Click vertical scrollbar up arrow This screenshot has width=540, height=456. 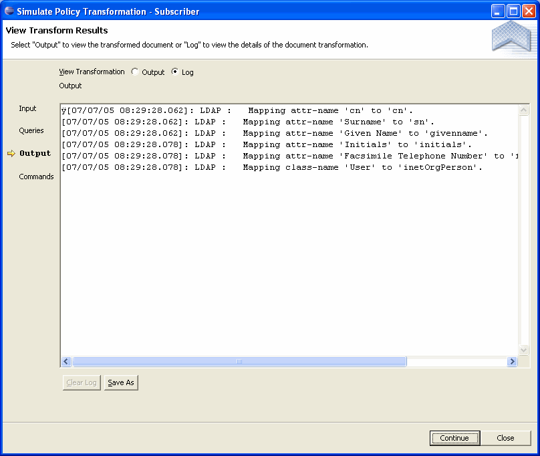[x=523, y=110]
